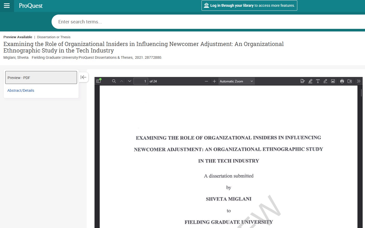Click 'Preview Available' label

[x=18, y=37]
